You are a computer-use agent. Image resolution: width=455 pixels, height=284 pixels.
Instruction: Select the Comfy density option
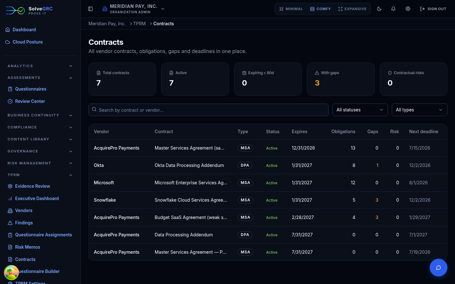(x=320, y=9)
